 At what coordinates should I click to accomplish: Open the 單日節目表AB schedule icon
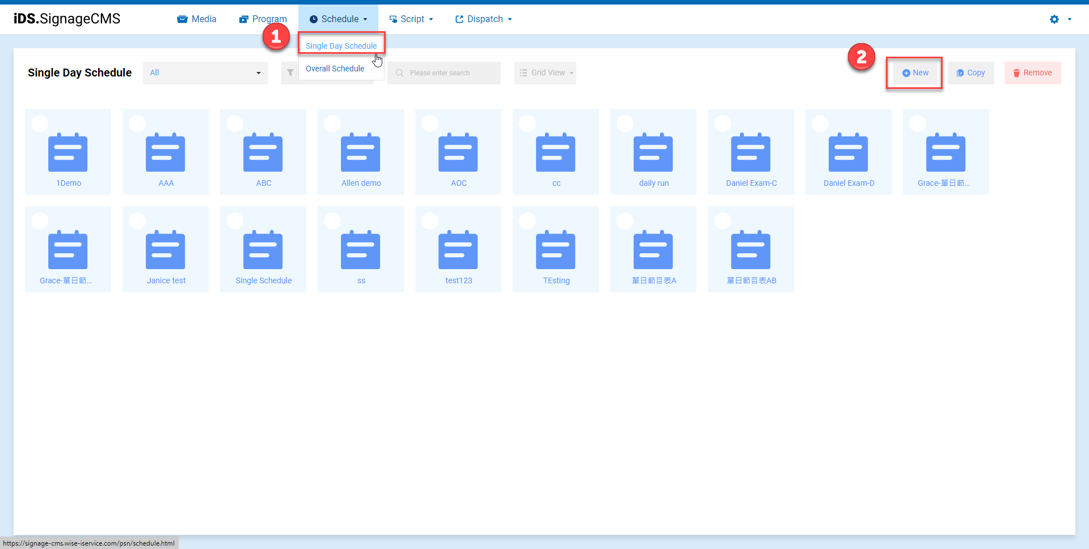click(751, 250)
